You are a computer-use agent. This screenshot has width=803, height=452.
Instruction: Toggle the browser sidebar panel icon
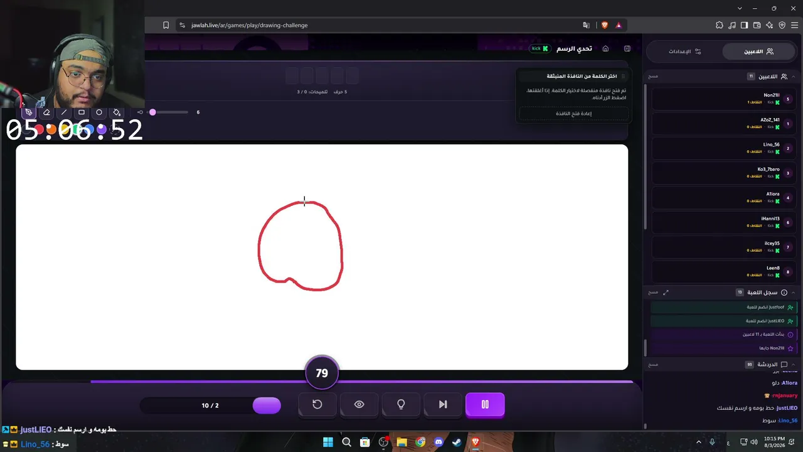pyautogui.click(x=744, y=25)
